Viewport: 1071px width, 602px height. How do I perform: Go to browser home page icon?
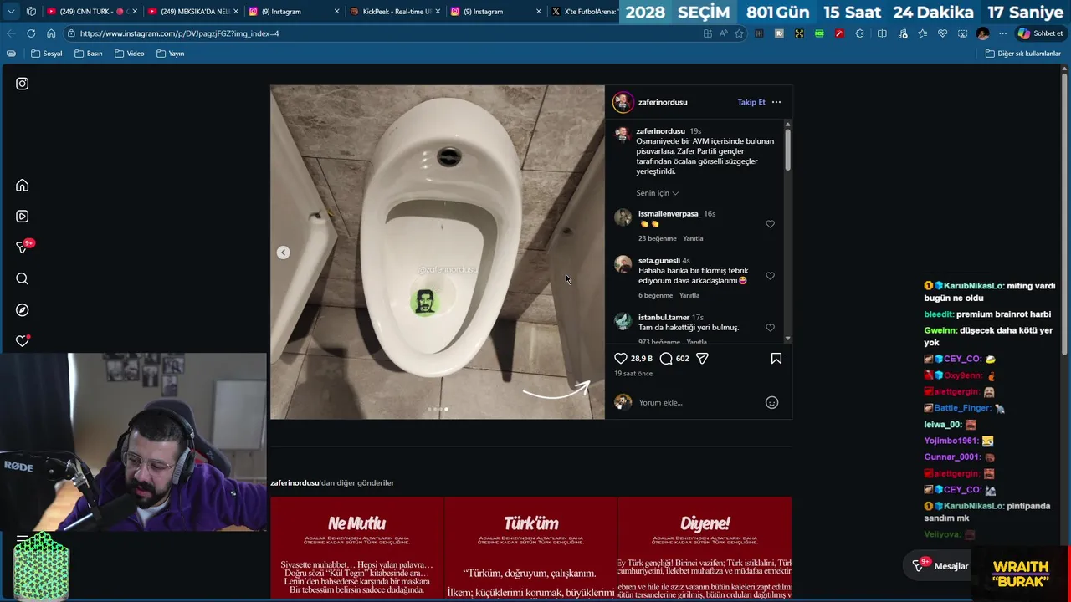click(51, 33)
